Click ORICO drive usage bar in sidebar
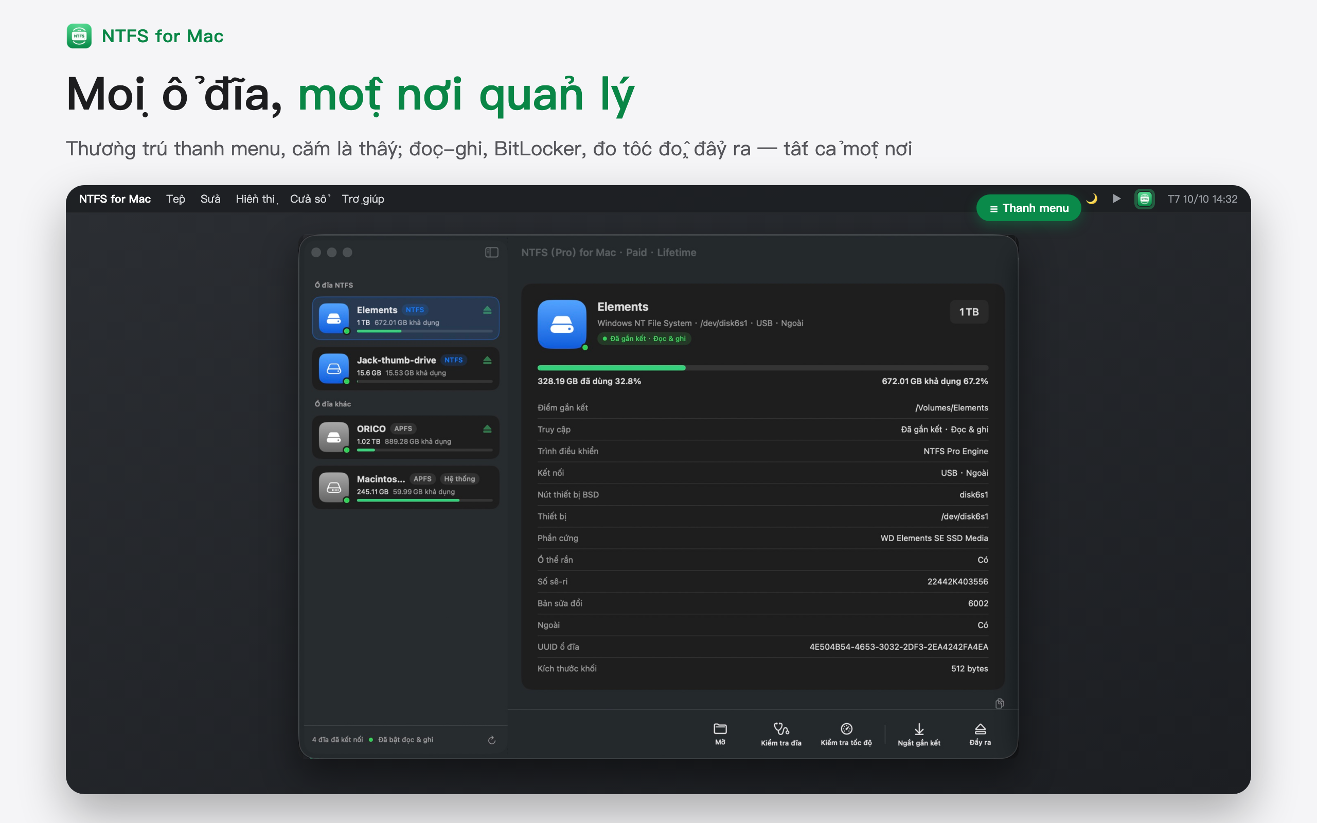Screen dimensions: 1317x823 [x=424, y=450]
